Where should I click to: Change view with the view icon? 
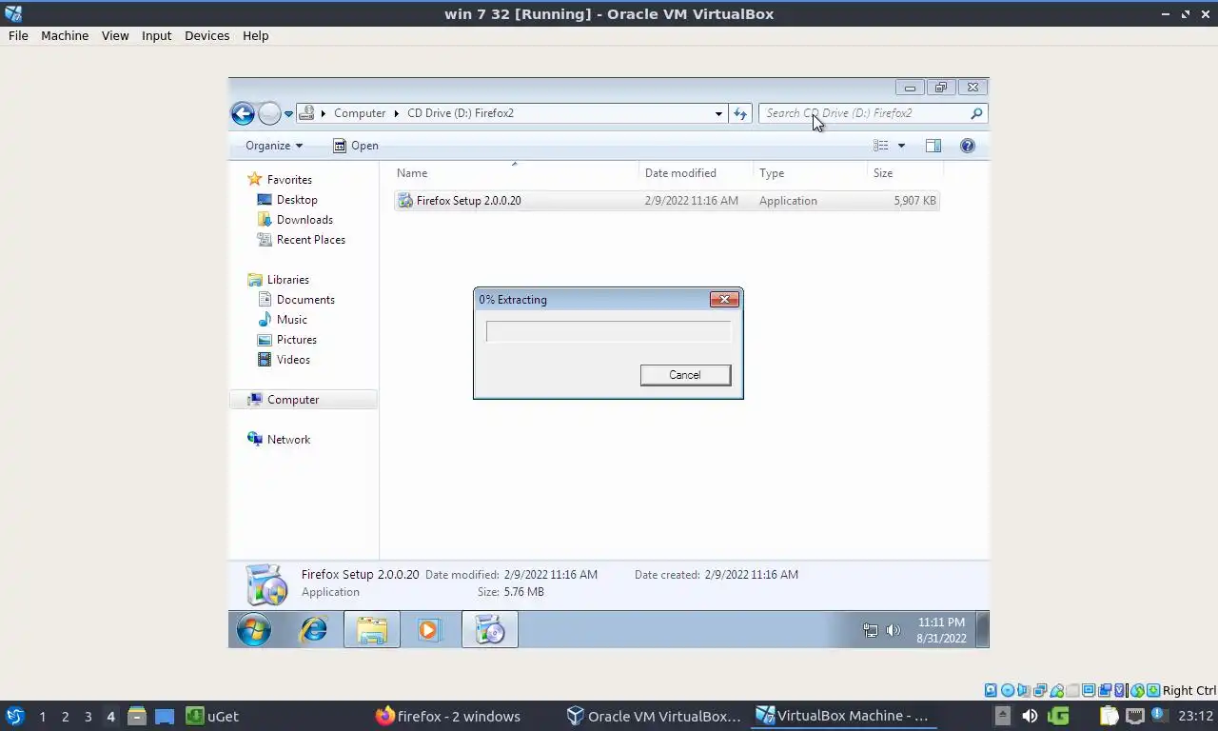881,146
